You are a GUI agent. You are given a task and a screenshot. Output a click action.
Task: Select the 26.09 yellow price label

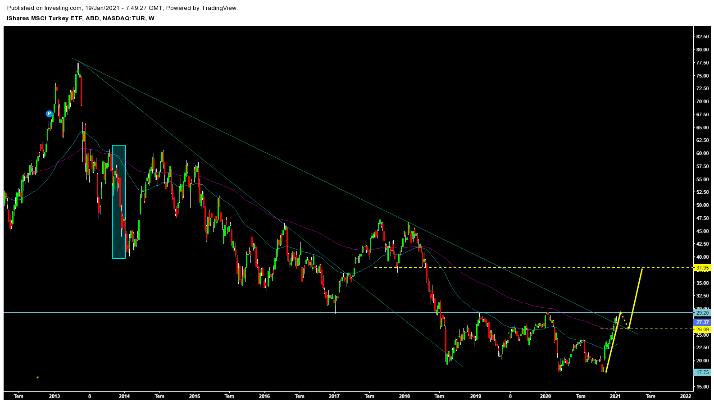pos(702,329)
